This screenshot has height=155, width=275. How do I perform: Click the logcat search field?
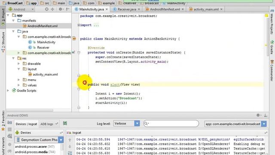(171, 124)
